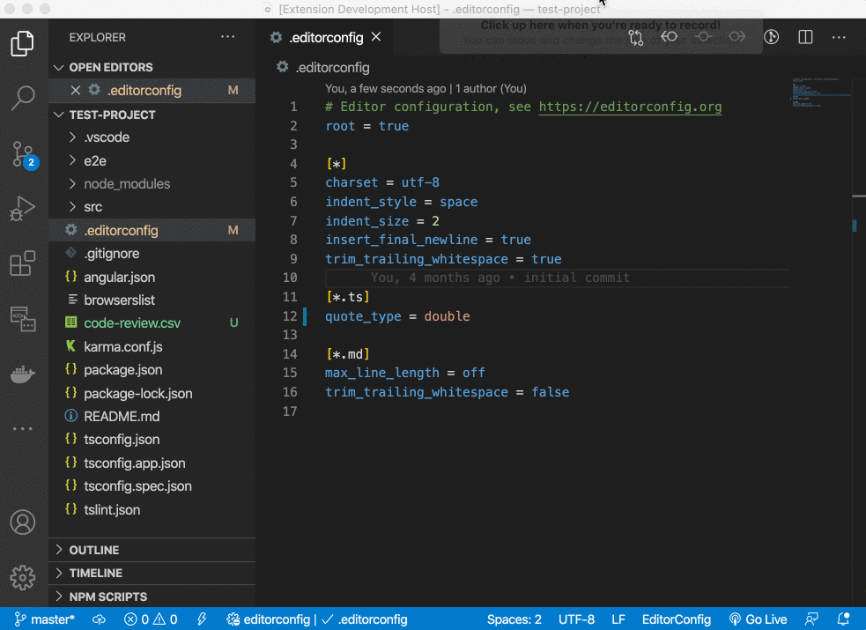866x630 pixels.
Task: Open the Remote Explorer view
Action: (23, 319)
